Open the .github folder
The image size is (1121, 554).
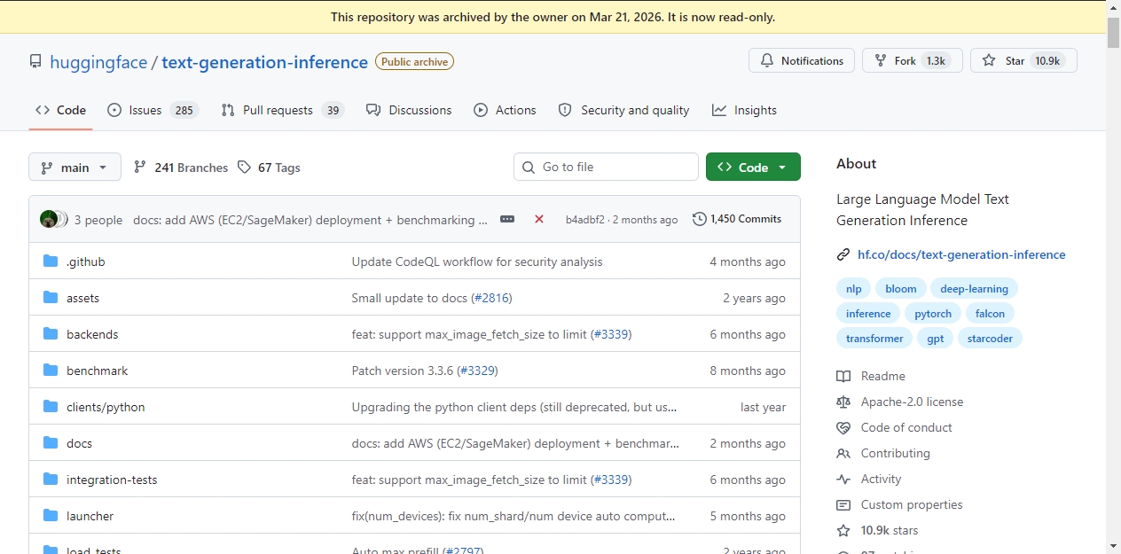pyautogui.click(x=85, y=261)
